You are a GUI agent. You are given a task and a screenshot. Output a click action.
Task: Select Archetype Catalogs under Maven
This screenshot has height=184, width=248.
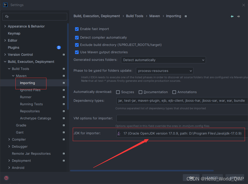[36, 118]
